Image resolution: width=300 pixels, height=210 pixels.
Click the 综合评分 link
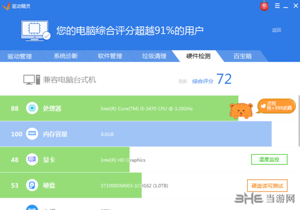click(x=203, y=81)
